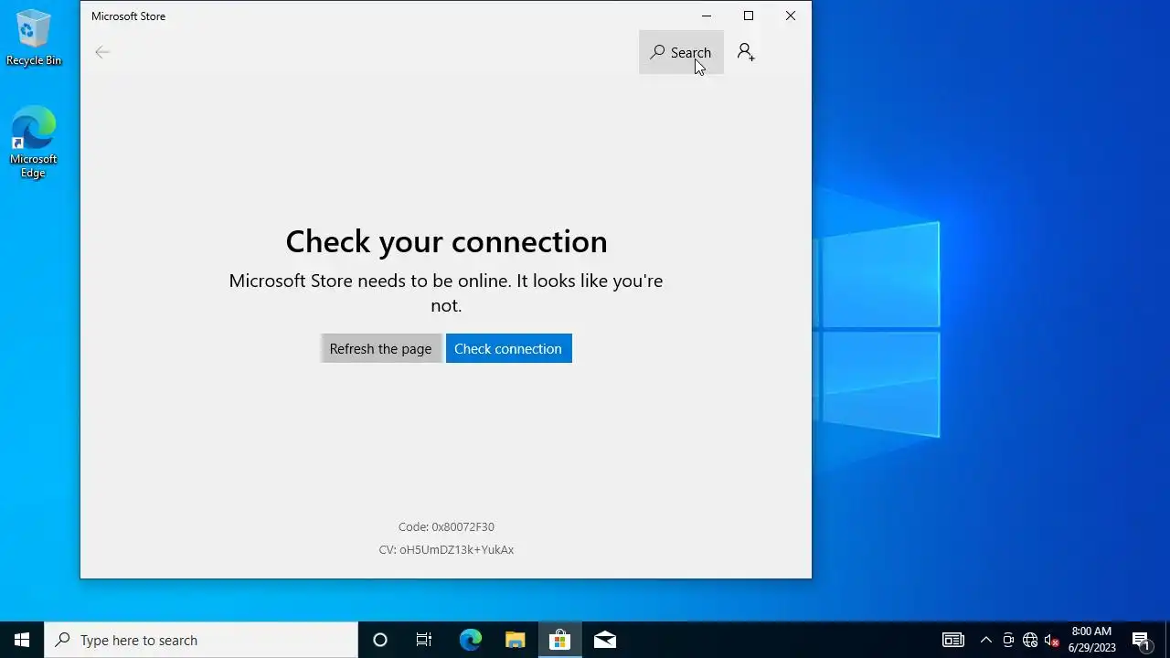Select the error code 0x80072F30 text
The image size is (1170, 658).
pos(446,526)
